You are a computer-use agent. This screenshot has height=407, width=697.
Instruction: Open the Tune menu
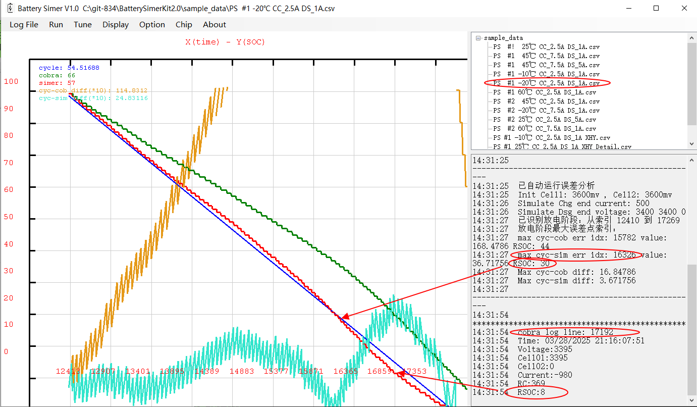point(83,24)
